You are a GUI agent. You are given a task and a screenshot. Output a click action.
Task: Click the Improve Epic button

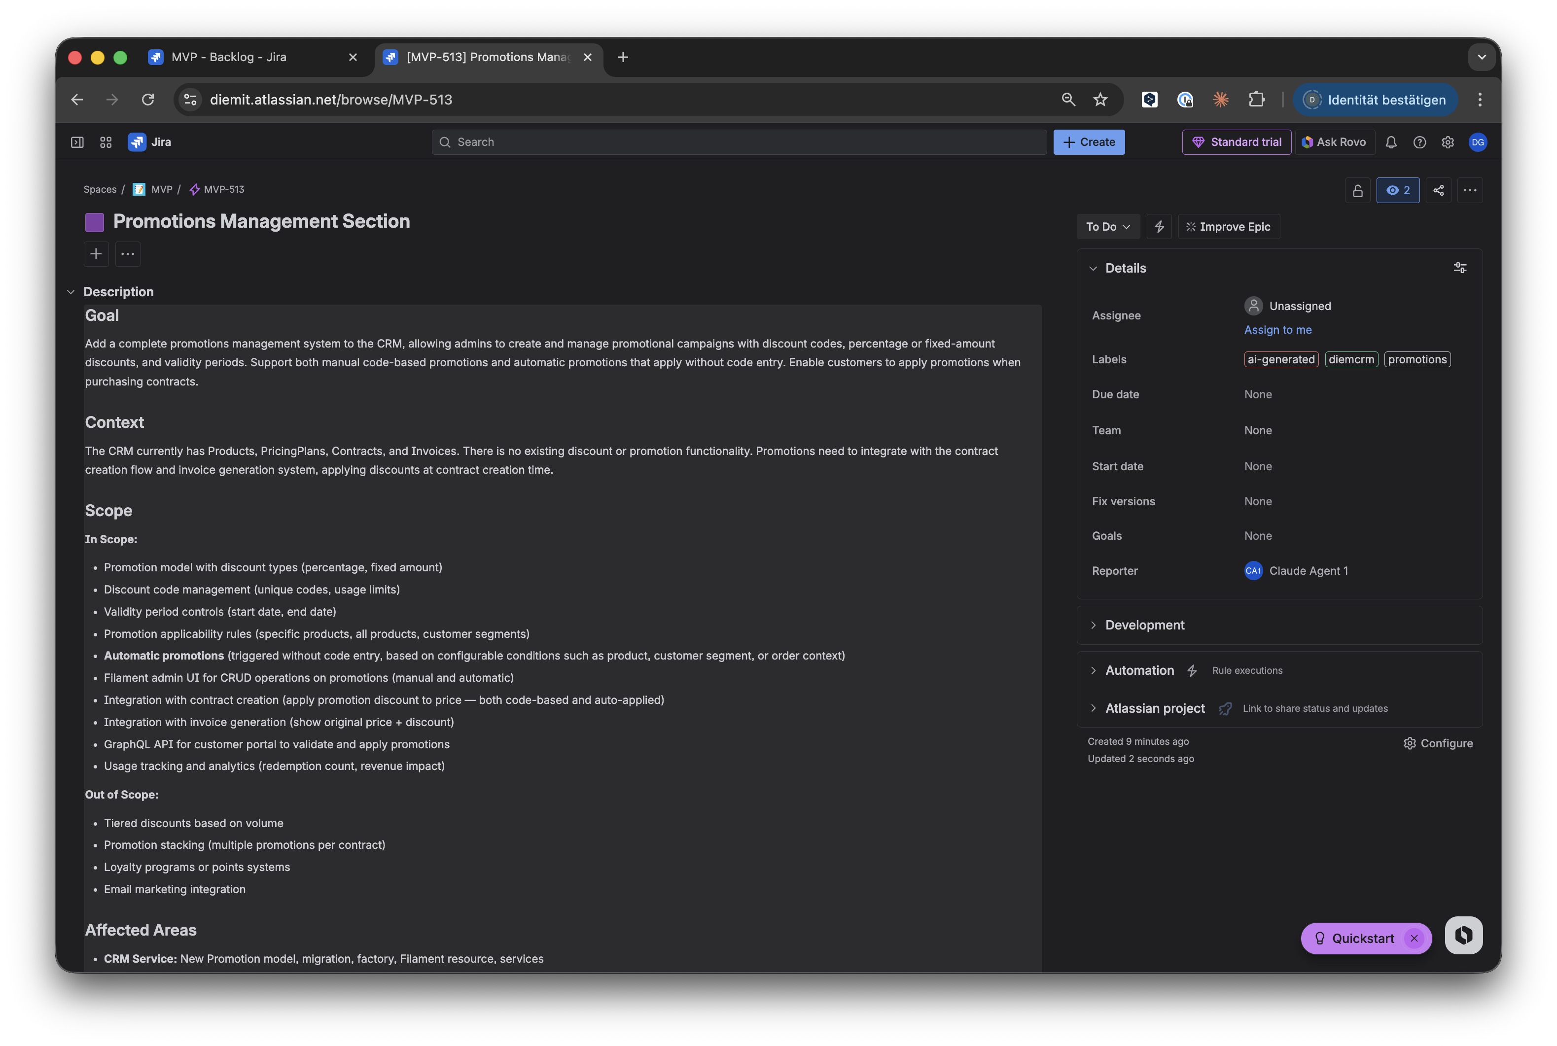pos(1228,227)
